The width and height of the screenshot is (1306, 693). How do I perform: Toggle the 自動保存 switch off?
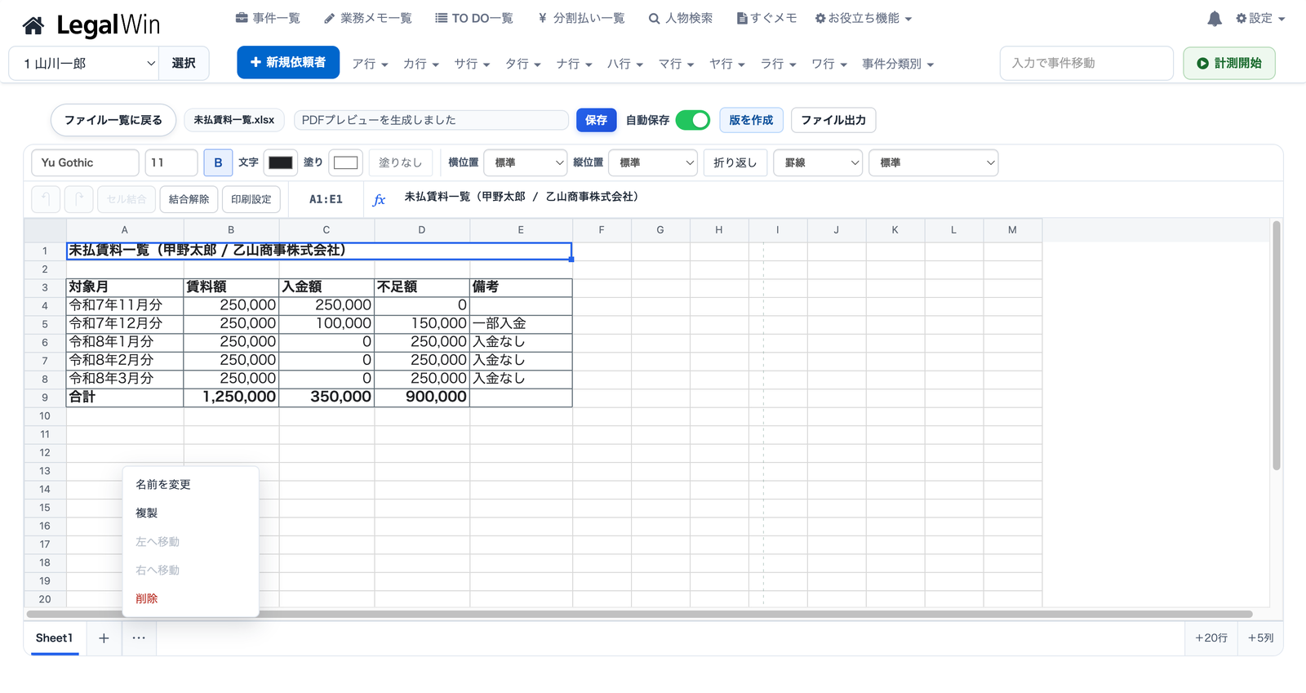point(693,120)
